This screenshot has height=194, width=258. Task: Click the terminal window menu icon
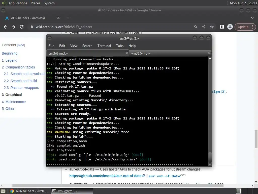(x=49, y=38)
